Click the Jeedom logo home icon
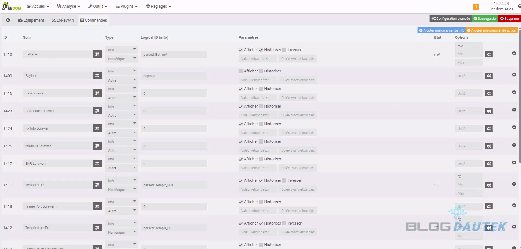 pos(12,6)
